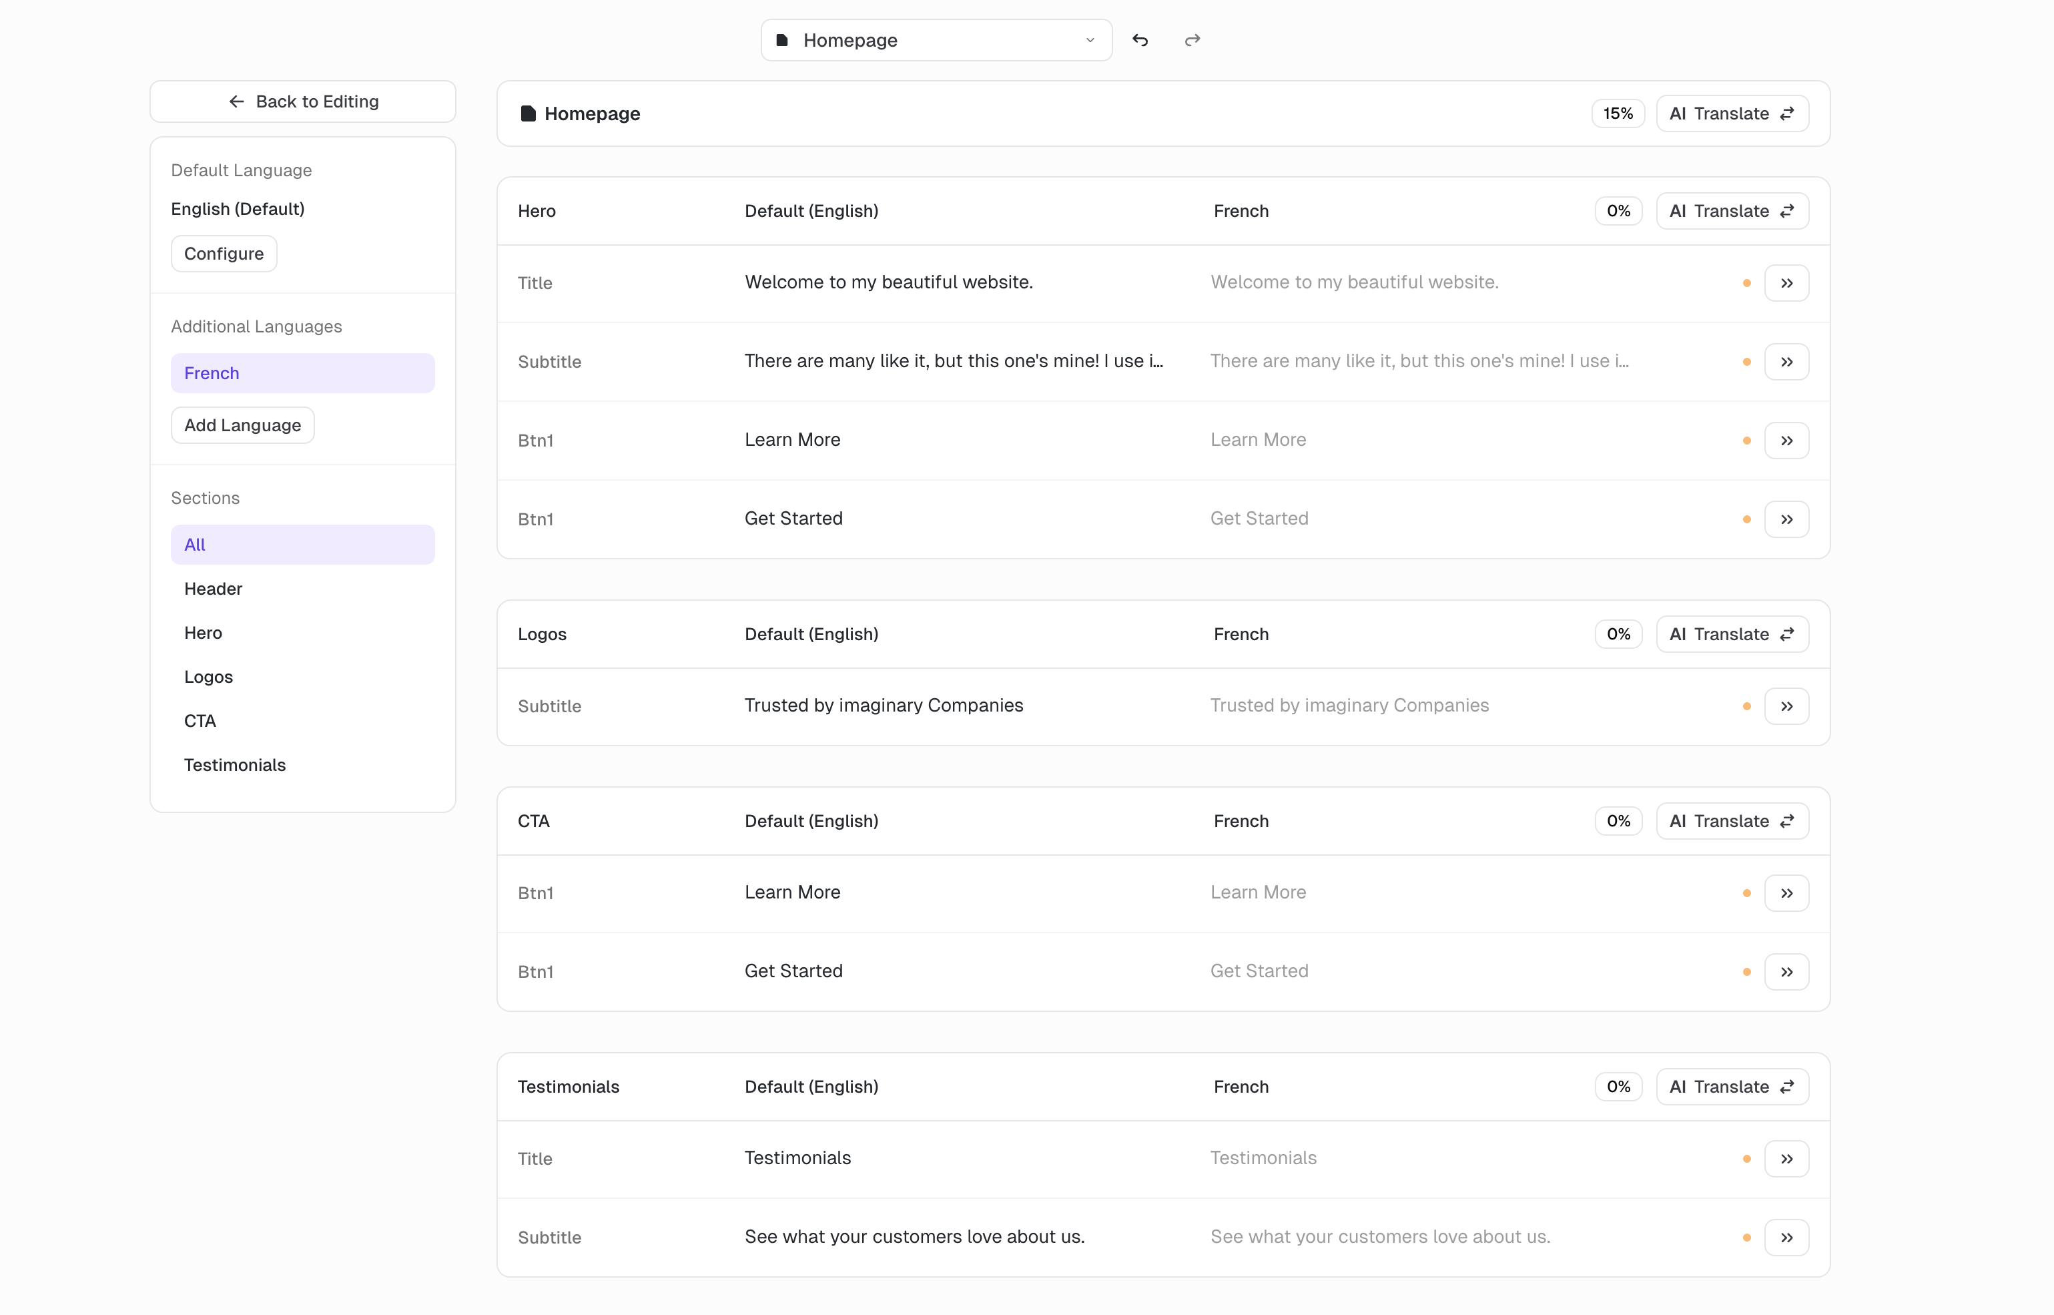The width and height of the screenshot is (2054, 1315).
Task: Select the Hero section in the sidebar
Action: 203,633
